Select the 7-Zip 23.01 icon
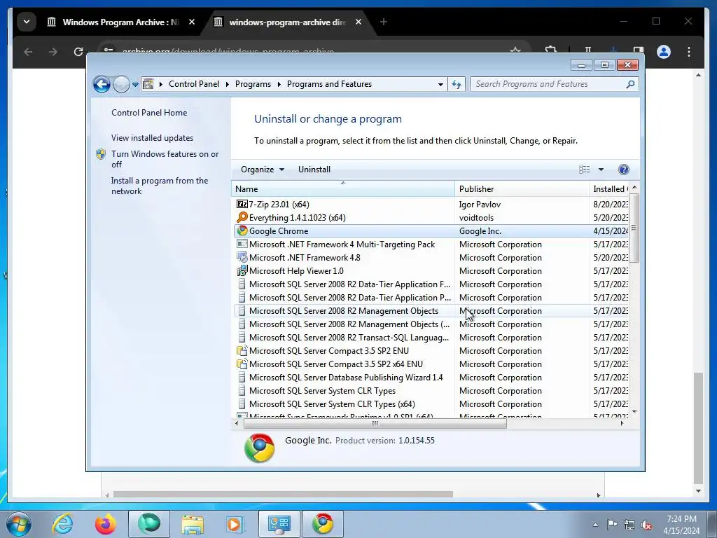Screen dimensions: 717x538 pyautogui.click(x=242, y=204)
